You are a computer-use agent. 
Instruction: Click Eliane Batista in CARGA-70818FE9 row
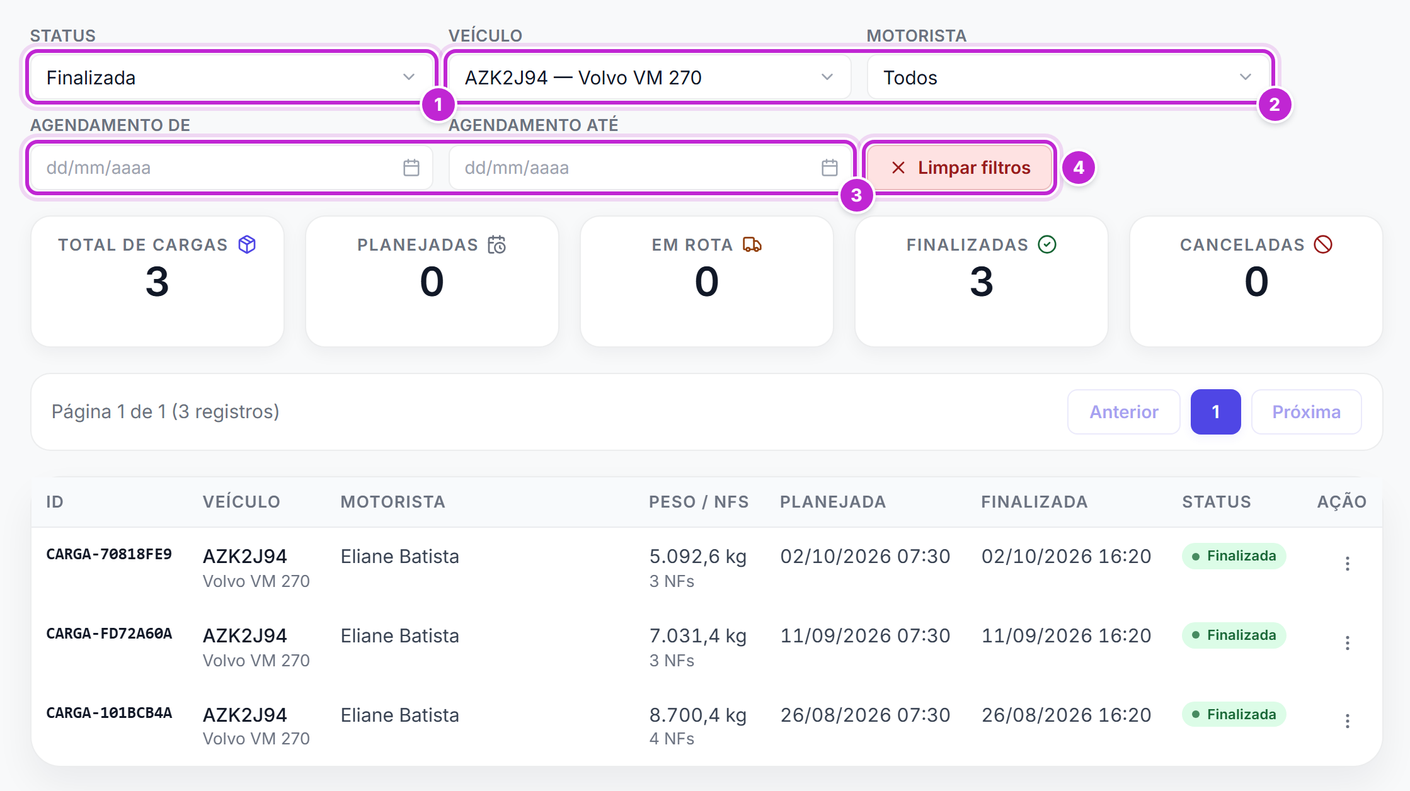tap(399, 557)
